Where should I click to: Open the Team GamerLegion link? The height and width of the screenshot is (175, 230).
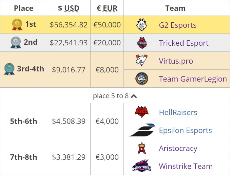[193, 79]
